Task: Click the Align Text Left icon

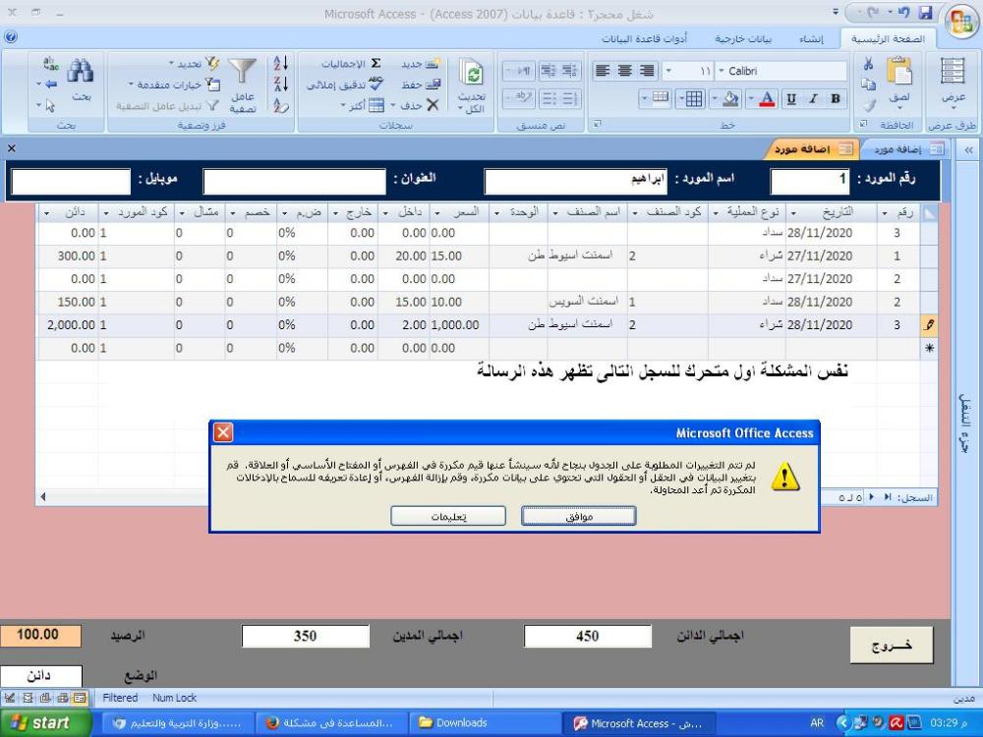Action: 603,71
